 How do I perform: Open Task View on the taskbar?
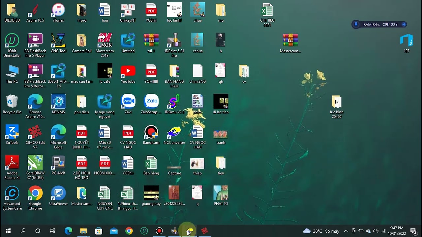[x=52, y=231]
